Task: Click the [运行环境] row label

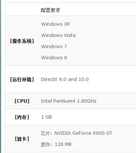Action: click(22, 79)
